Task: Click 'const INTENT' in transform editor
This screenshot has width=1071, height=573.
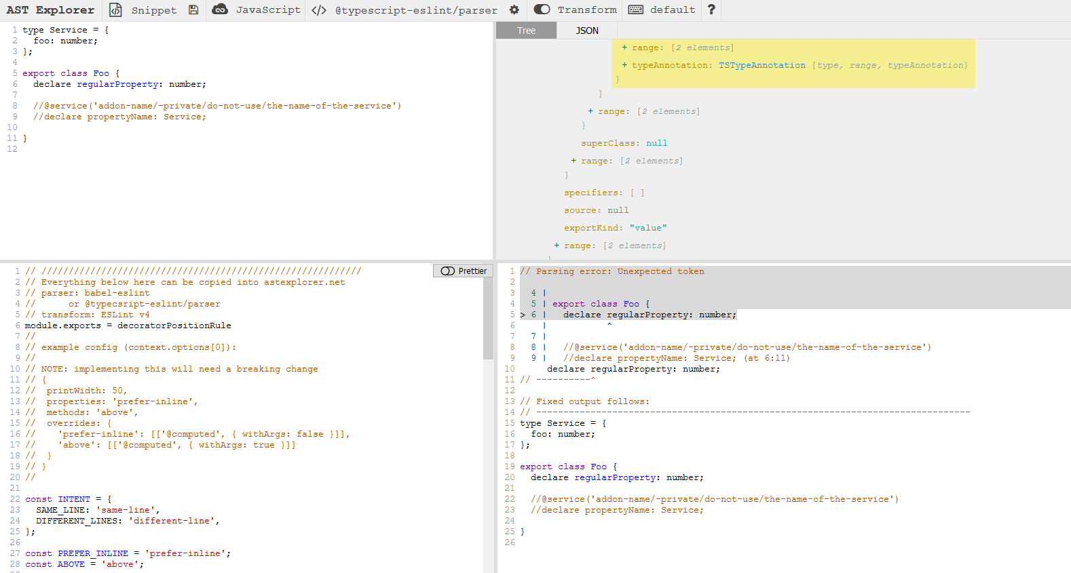Action: 58,499
